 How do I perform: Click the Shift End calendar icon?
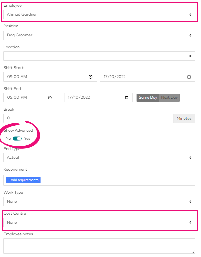click(x=127, y=98)
